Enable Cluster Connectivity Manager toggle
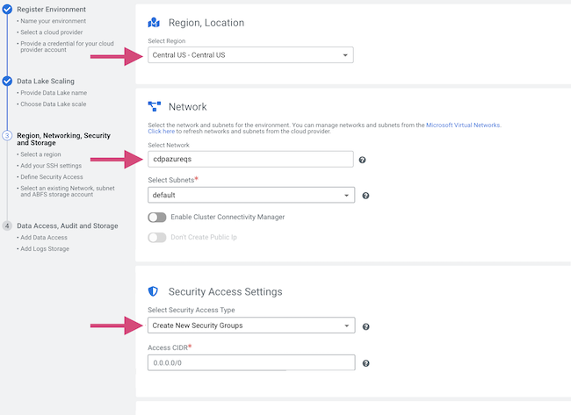The height and width of the screenshot is (415, 571). coord(157,217)
